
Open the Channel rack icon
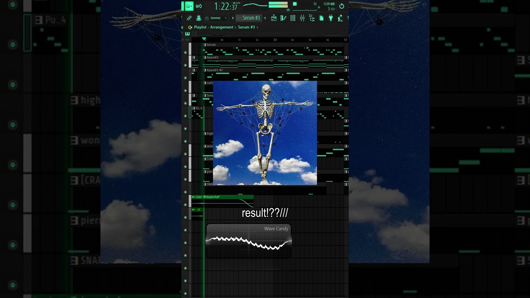293,18
